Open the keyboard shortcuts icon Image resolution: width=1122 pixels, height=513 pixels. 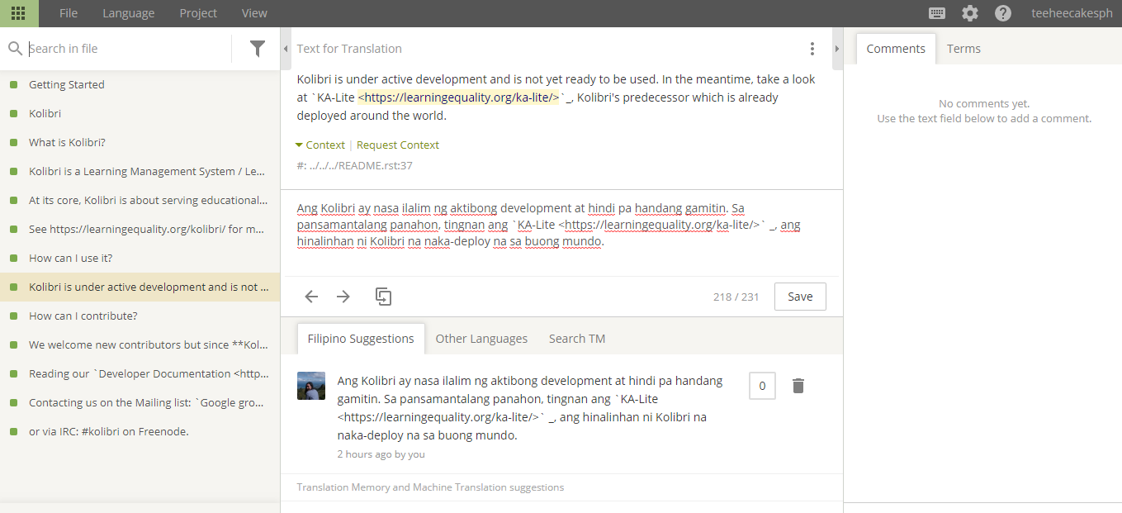pyautogui.click(x=936, y=13)
